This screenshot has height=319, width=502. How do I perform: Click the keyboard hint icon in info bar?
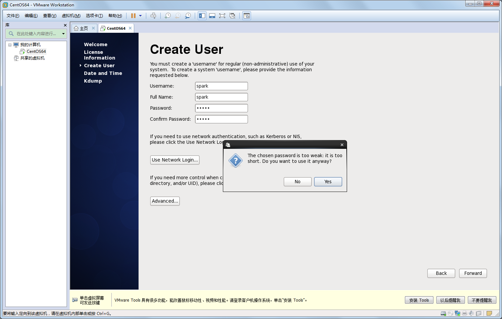75,300
